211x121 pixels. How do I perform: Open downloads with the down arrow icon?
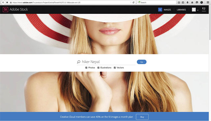tap(188, 2)
